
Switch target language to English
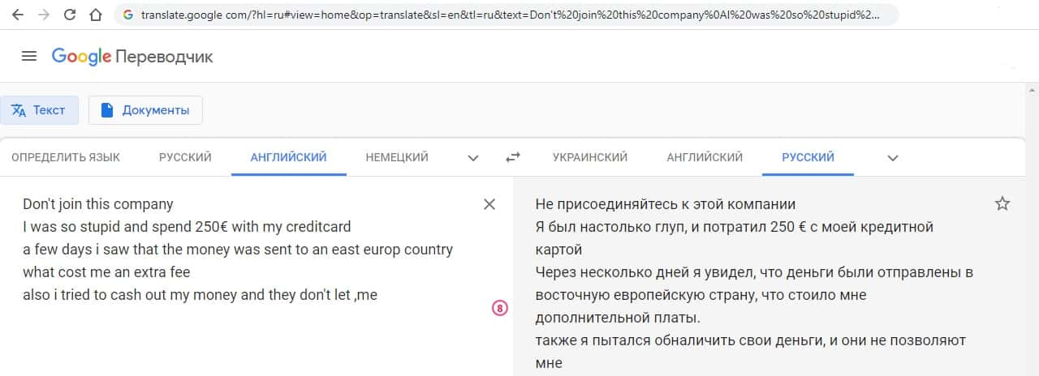(x=705, y=157)
